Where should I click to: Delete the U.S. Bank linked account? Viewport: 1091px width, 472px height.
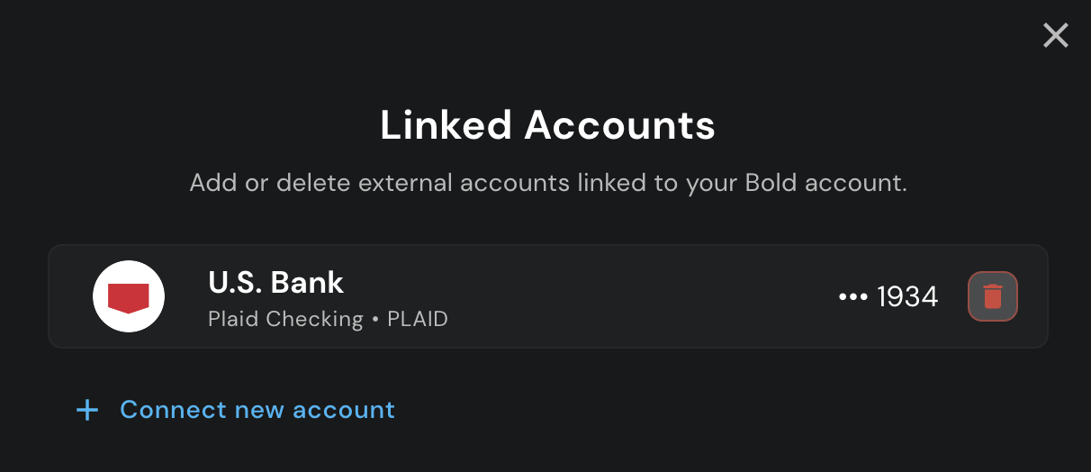[992, 296]
